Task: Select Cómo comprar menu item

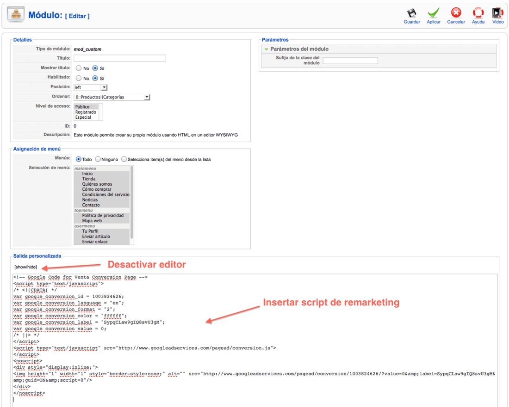Action: (102, 189)
